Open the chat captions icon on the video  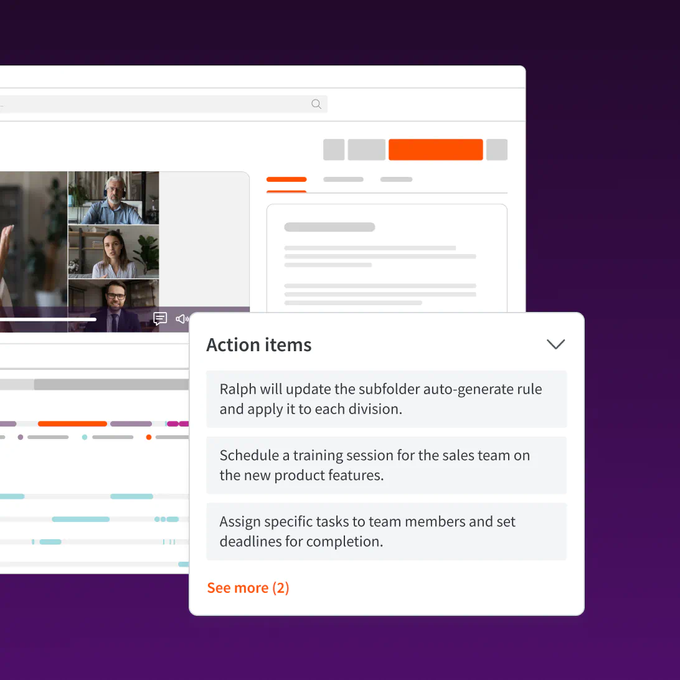coord(160,319)
